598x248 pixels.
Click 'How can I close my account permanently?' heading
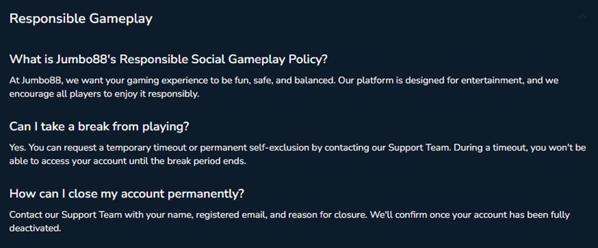click(x=127, y=193)
